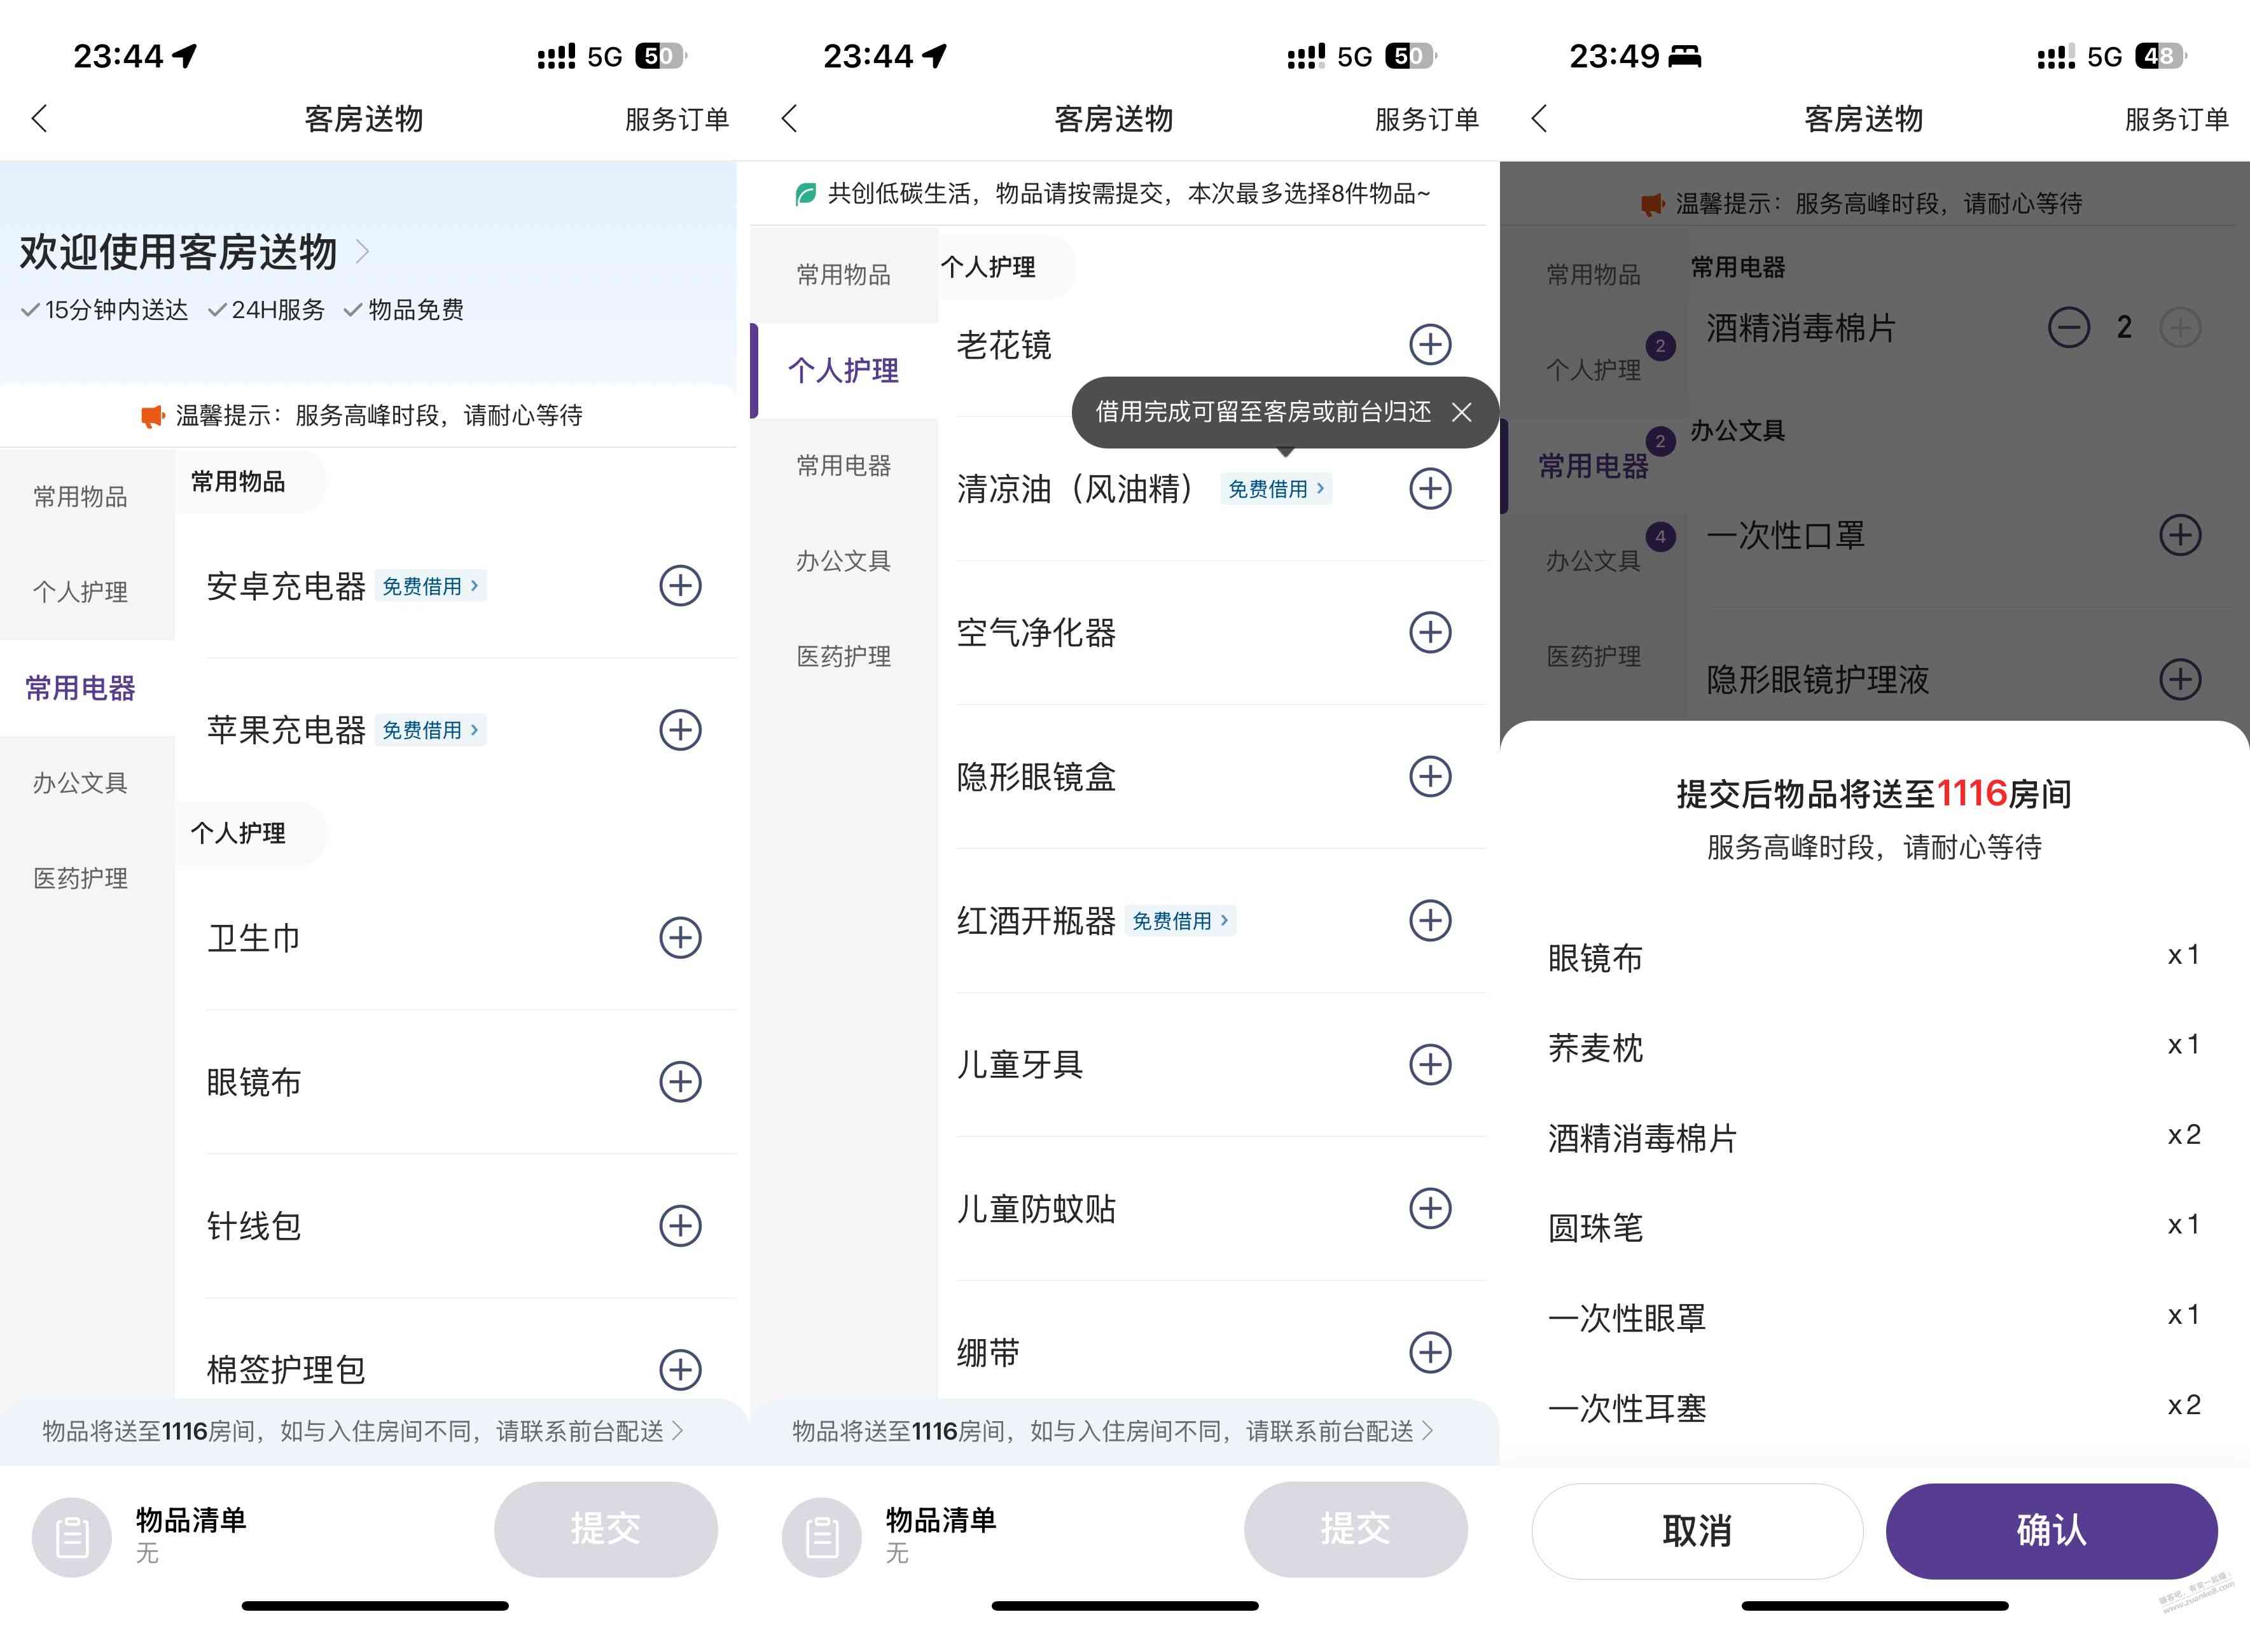
Task: Open 服务订单 on the right screen
Action: pos(2177,120)
